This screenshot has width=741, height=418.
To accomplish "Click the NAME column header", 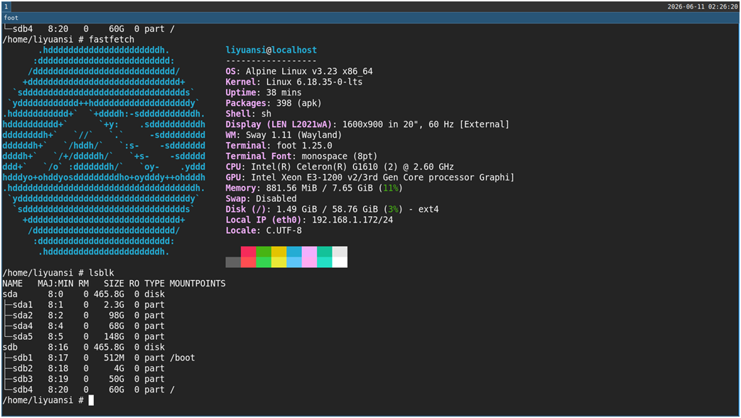I will (12, 284).
